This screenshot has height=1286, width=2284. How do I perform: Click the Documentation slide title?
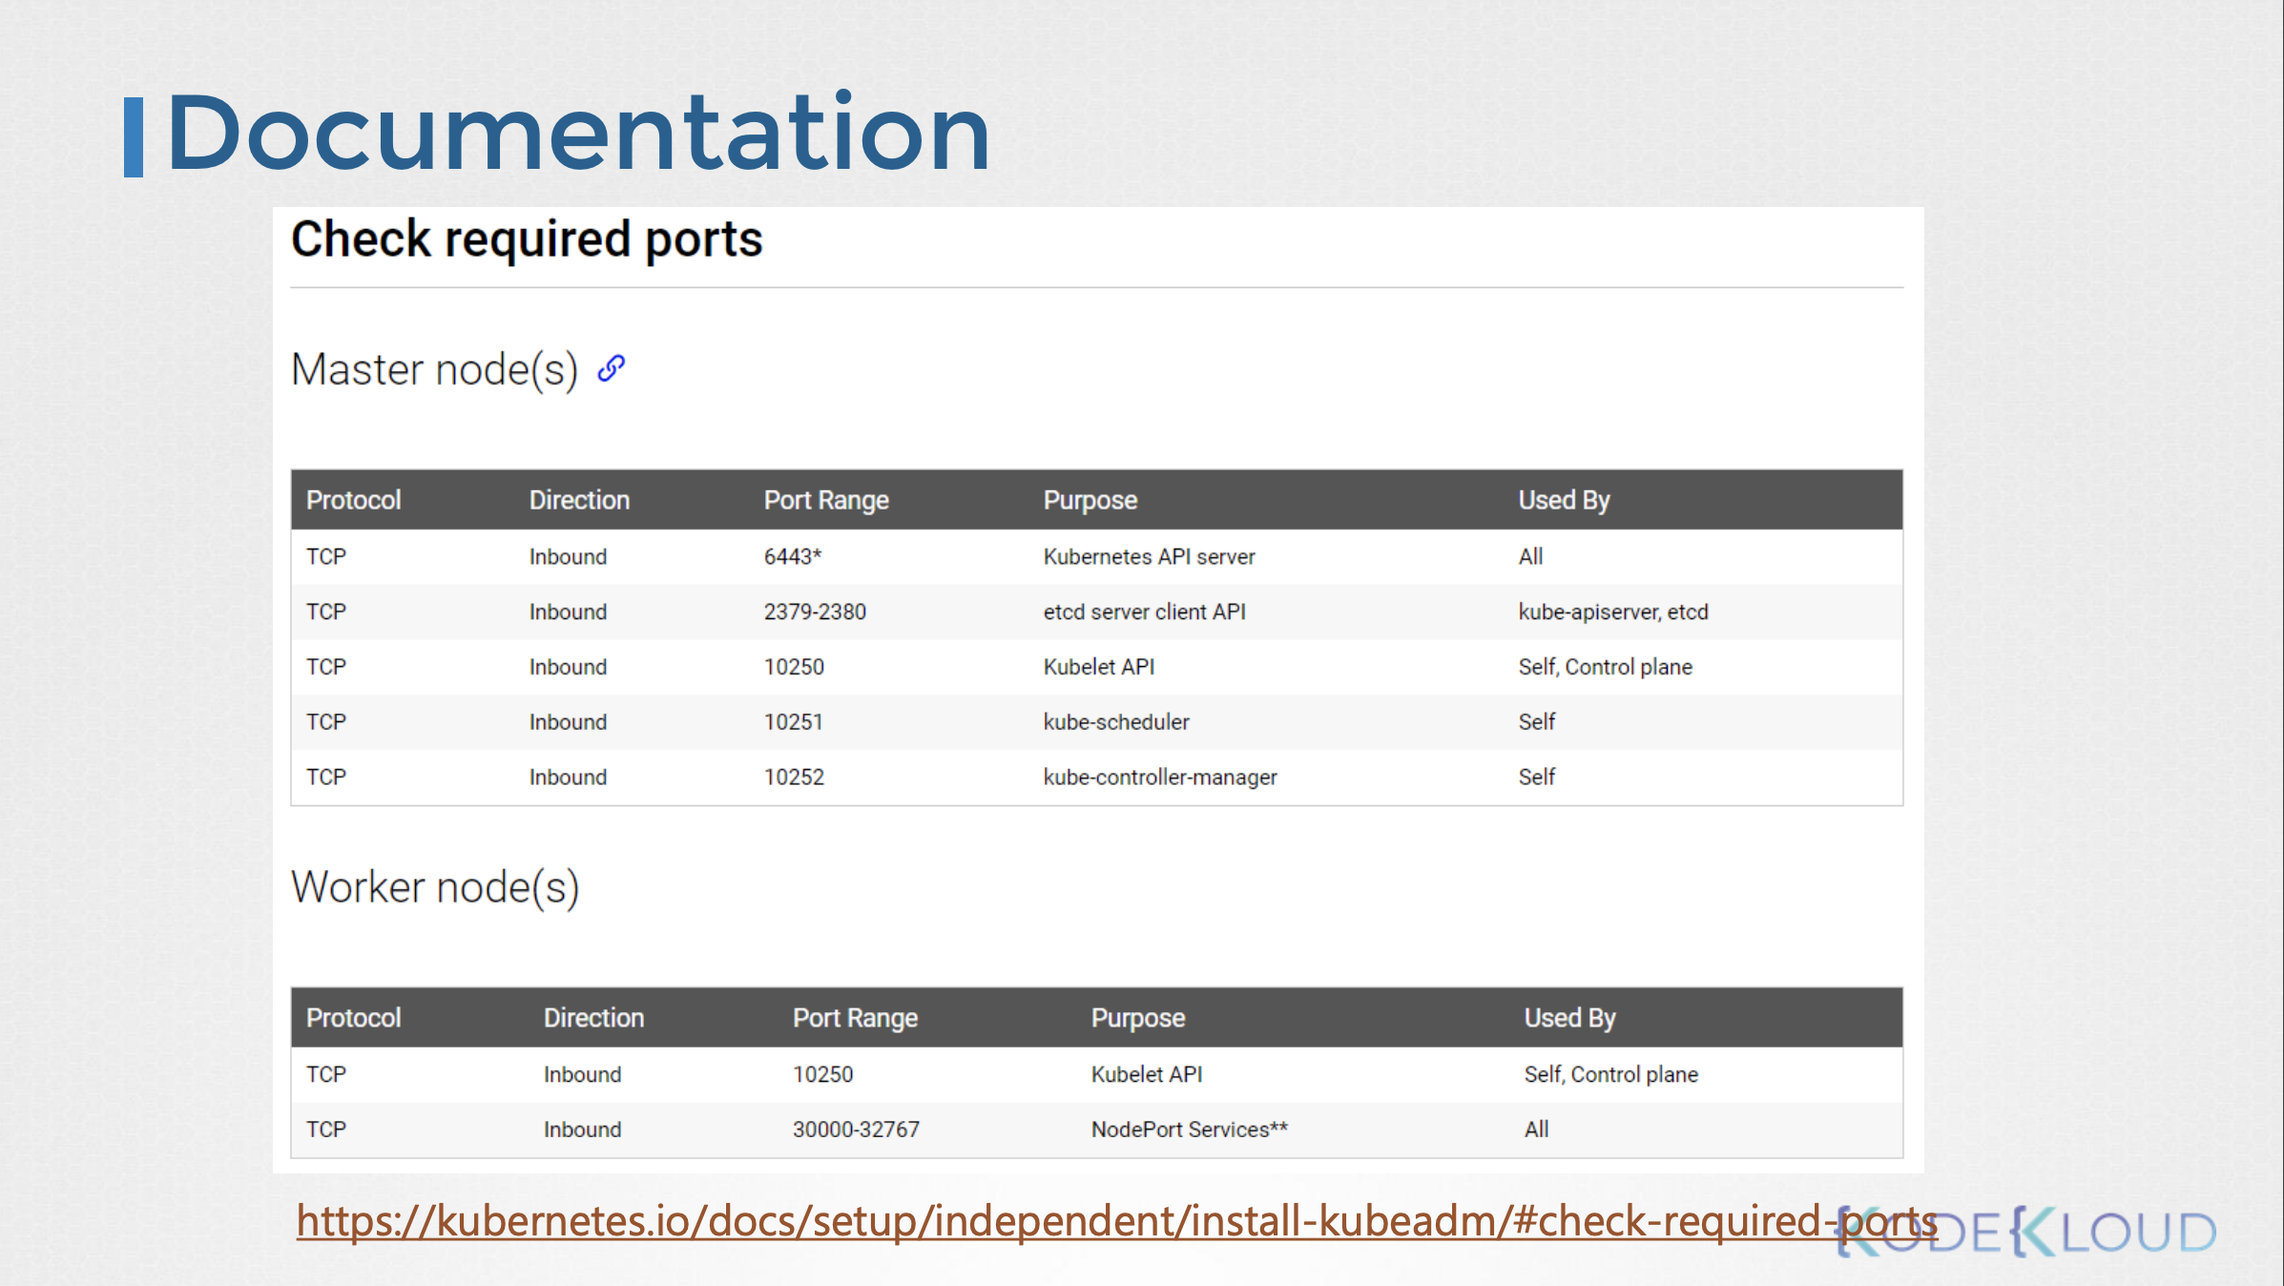click(578, 133)
